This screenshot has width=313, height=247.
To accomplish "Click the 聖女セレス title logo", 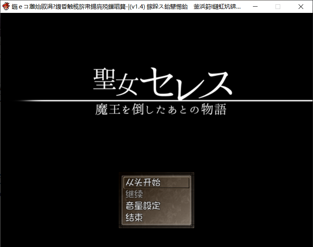I will (x=163, y=84).
